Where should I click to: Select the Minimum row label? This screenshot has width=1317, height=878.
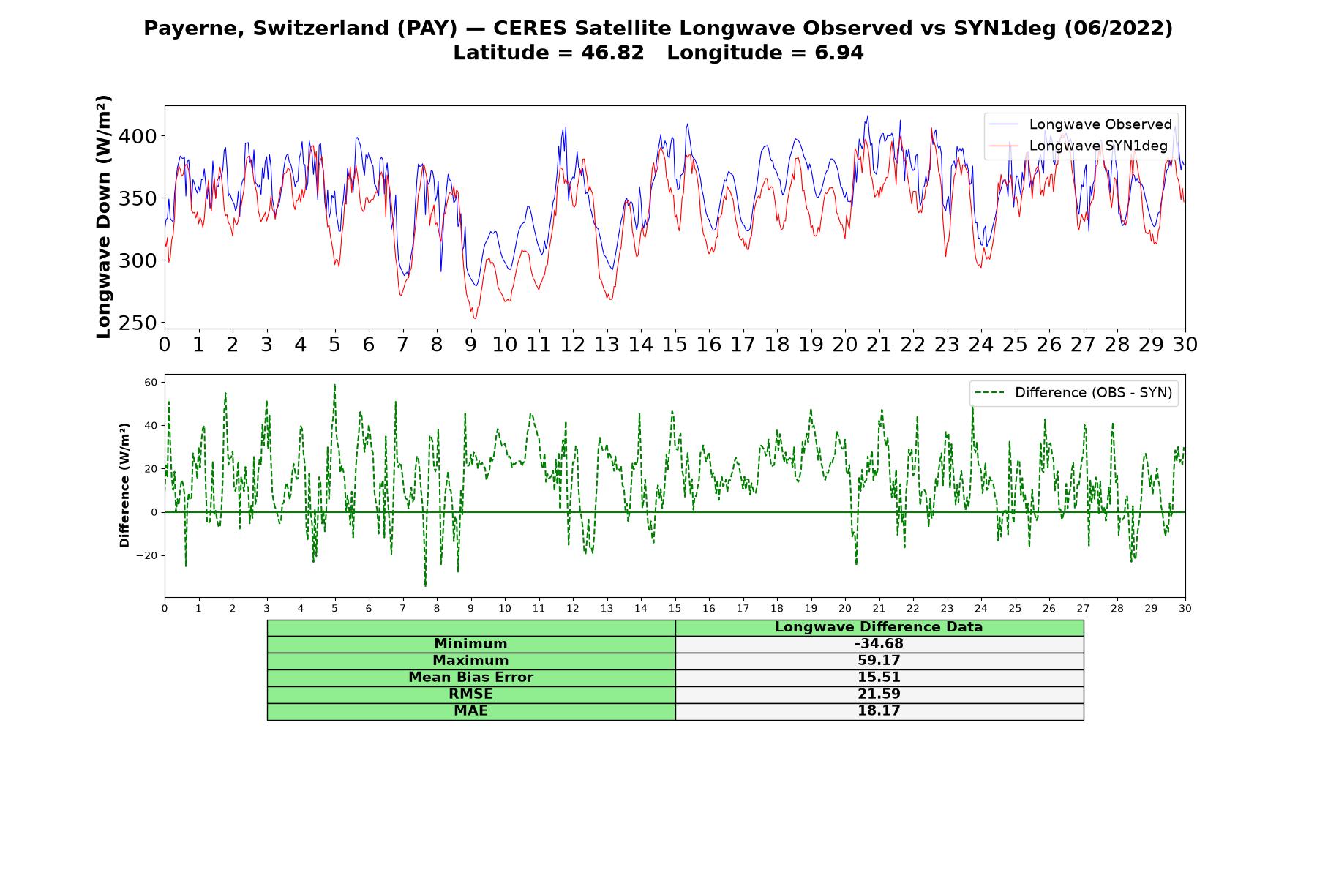click(470, 644)
